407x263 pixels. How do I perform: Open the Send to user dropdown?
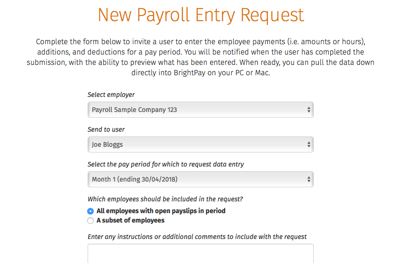200,144
